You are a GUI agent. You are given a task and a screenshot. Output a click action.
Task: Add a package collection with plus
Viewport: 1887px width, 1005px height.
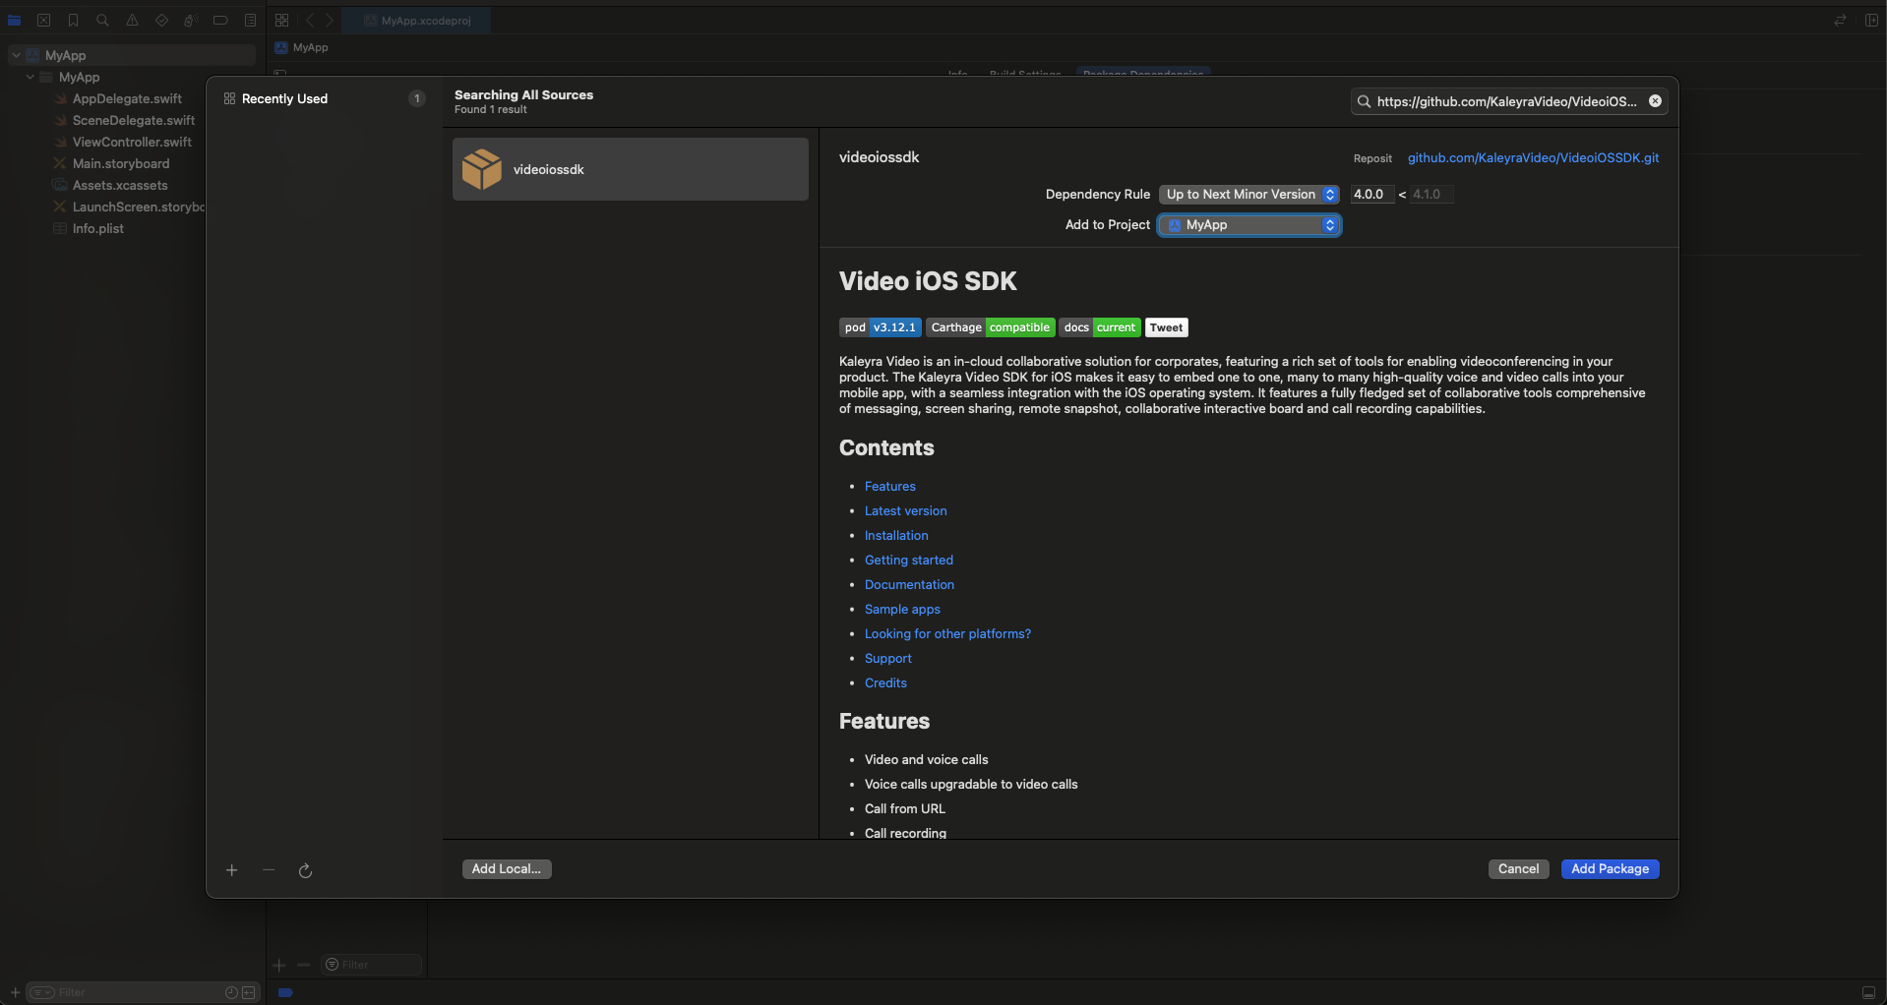coord(232,870)
